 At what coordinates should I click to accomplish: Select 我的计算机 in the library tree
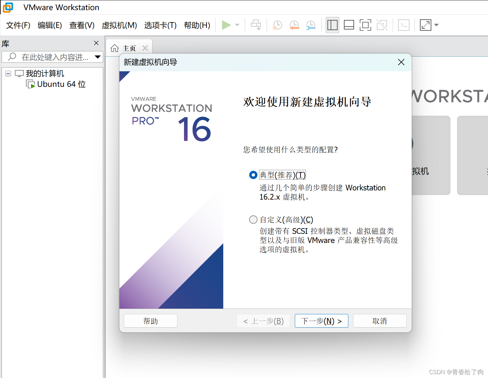tap(45, 74)
